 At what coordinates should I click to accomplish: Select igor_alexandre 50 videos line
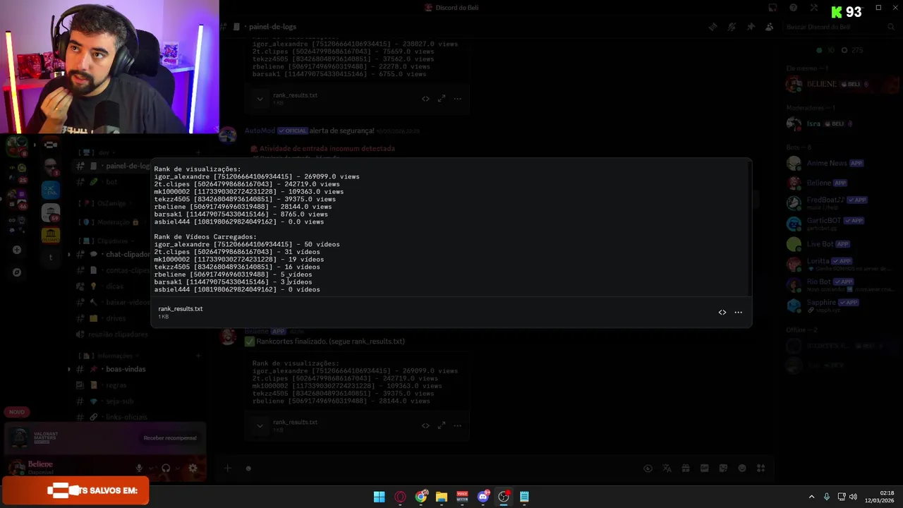tap(247, 244)
